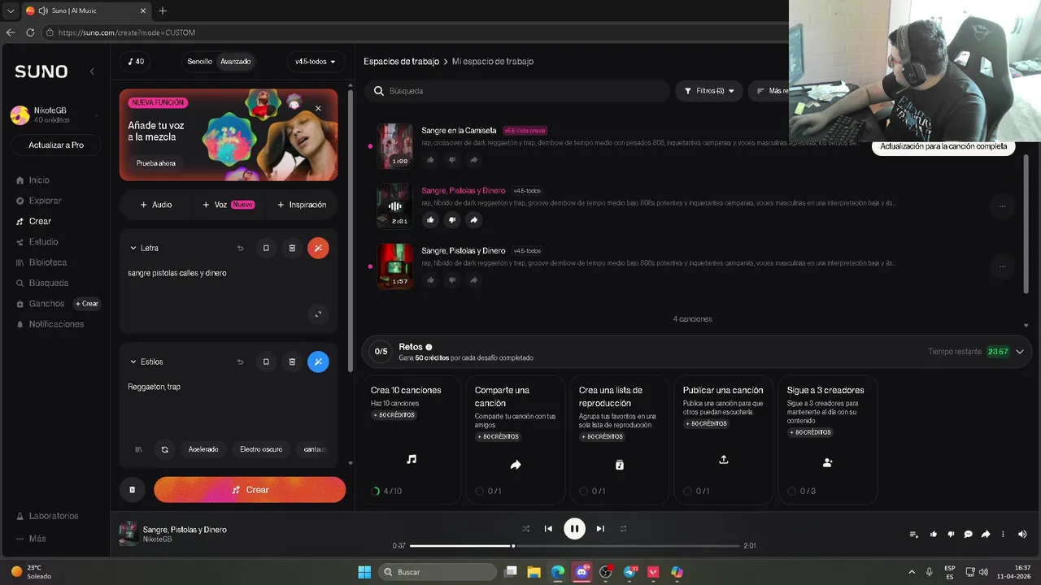Open more options for the 1:57 song
The width and height of the screenshot is (1041, 585).
(x=1002, y=266)
